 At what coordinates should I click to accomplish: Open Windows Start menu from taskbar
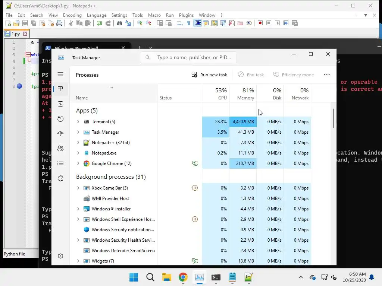pos(134,277)
